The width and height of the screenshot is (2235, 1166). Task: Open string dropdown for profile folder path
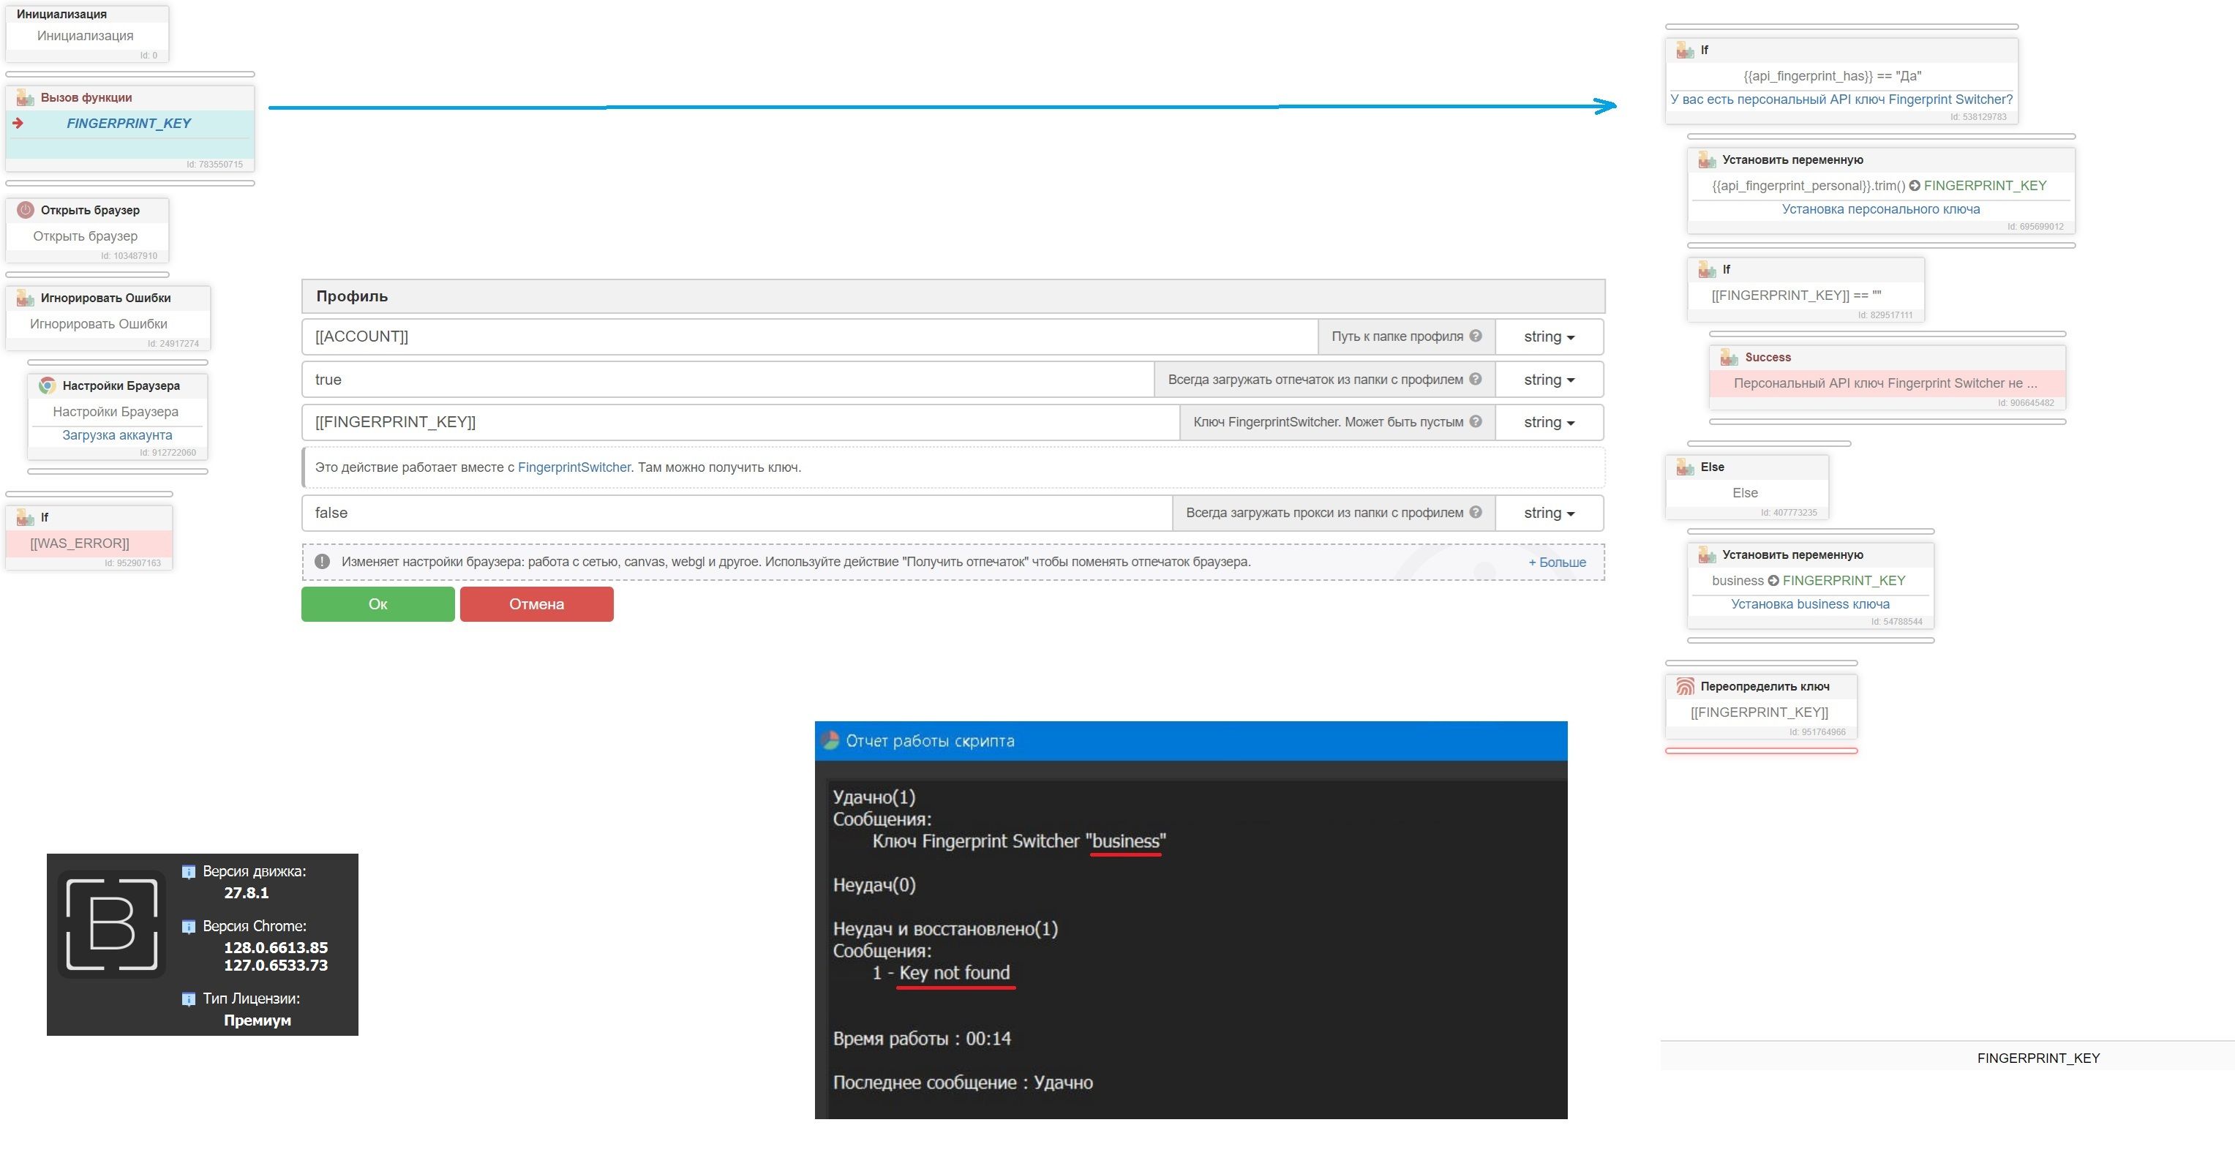(1549, 336)
